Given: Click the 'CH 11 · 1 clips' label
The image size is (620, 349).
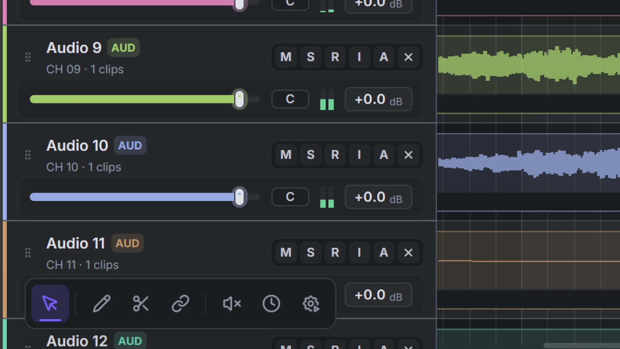Looking at the screenshot, I should pyautogui.click(x=82, y=265).
